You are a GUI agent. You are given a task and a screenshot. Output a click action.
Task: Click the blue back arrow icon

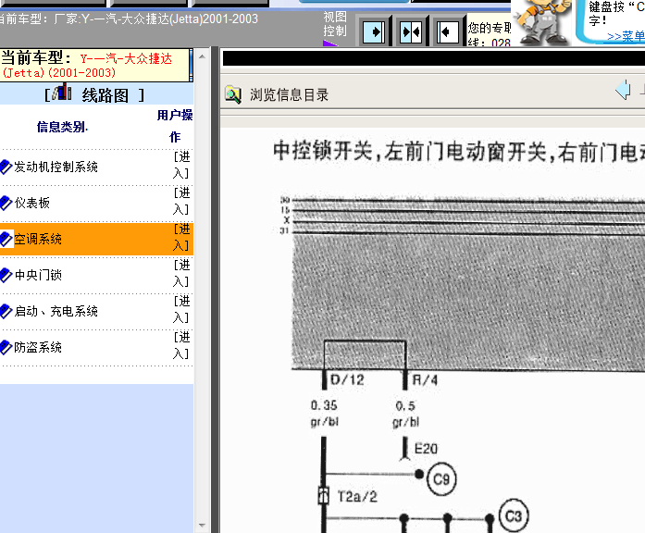pyautogui.click(x=623, y=90)
